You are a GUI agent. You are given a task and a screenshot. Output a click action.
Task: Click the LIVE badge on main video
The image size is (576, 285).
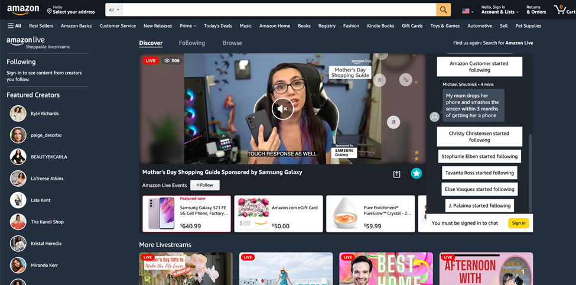[x=150, y=61]
